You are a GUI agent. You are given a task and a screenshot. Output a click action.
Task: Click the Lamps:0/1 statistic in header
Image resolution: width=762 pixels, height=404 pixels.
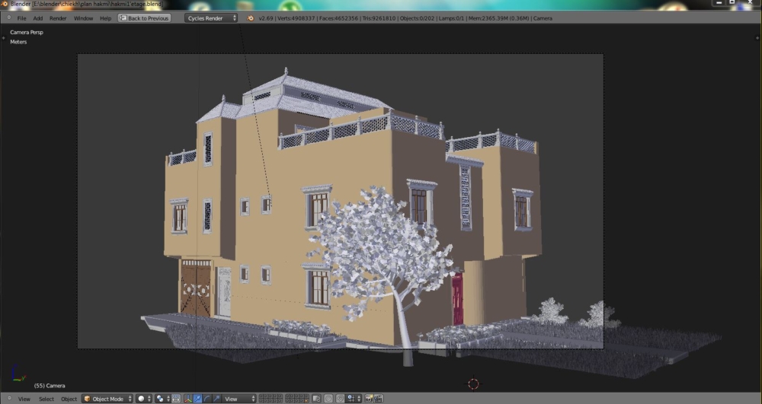tap(451, 18)
